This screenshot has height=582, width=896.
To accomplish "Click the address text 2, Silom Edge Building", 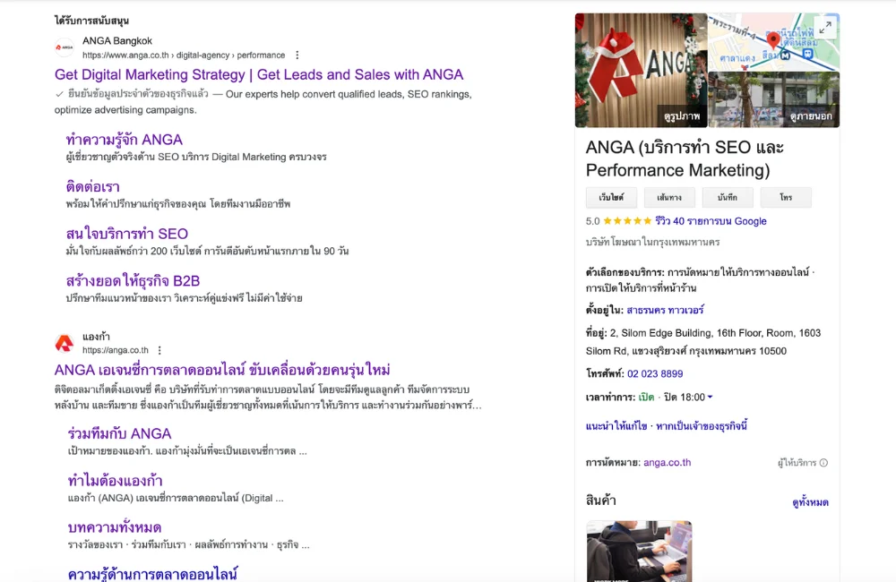I will [702, 341].
